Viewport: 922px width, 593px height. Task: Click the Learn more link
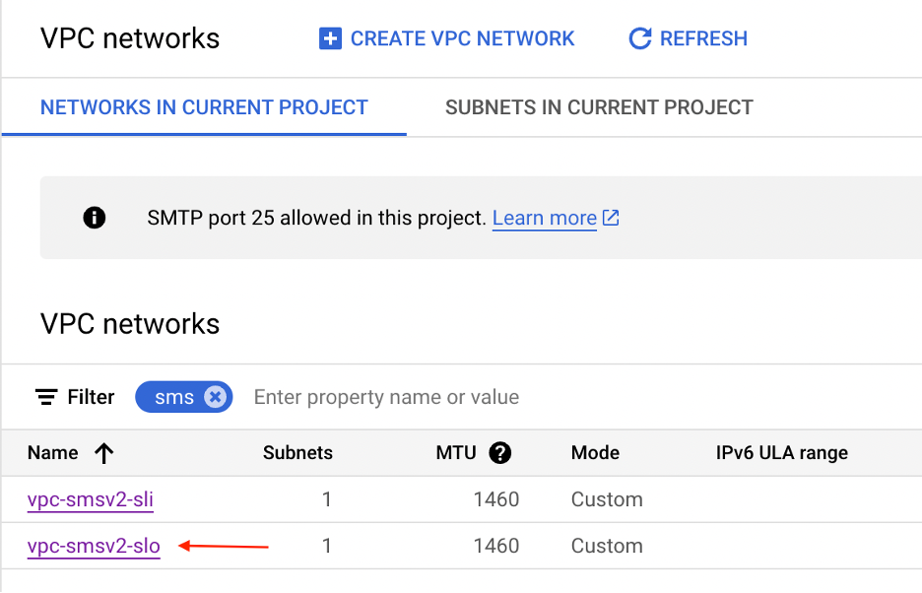(544, 218)
